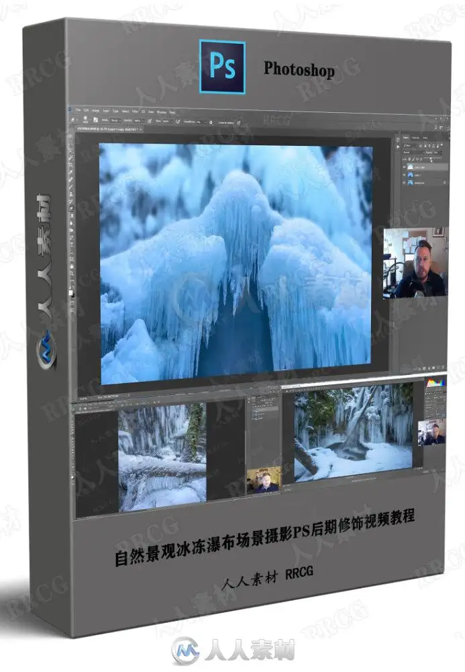Click the background color swatch
The image size is (465, 672).
pyautogui.click(x=73, y=296)
